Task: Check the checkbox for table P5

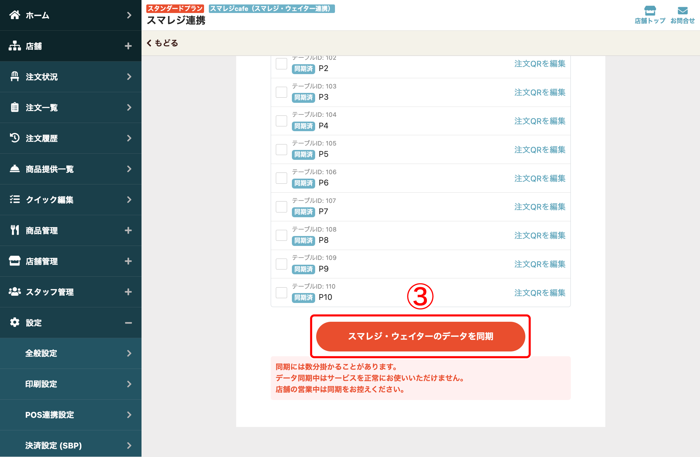Action: tap(281, 150)
